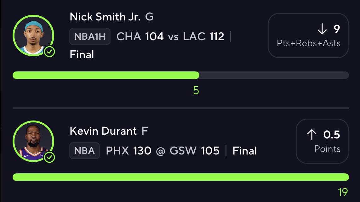Click Nick Smith Jr. player avatar

coord(33,36)
